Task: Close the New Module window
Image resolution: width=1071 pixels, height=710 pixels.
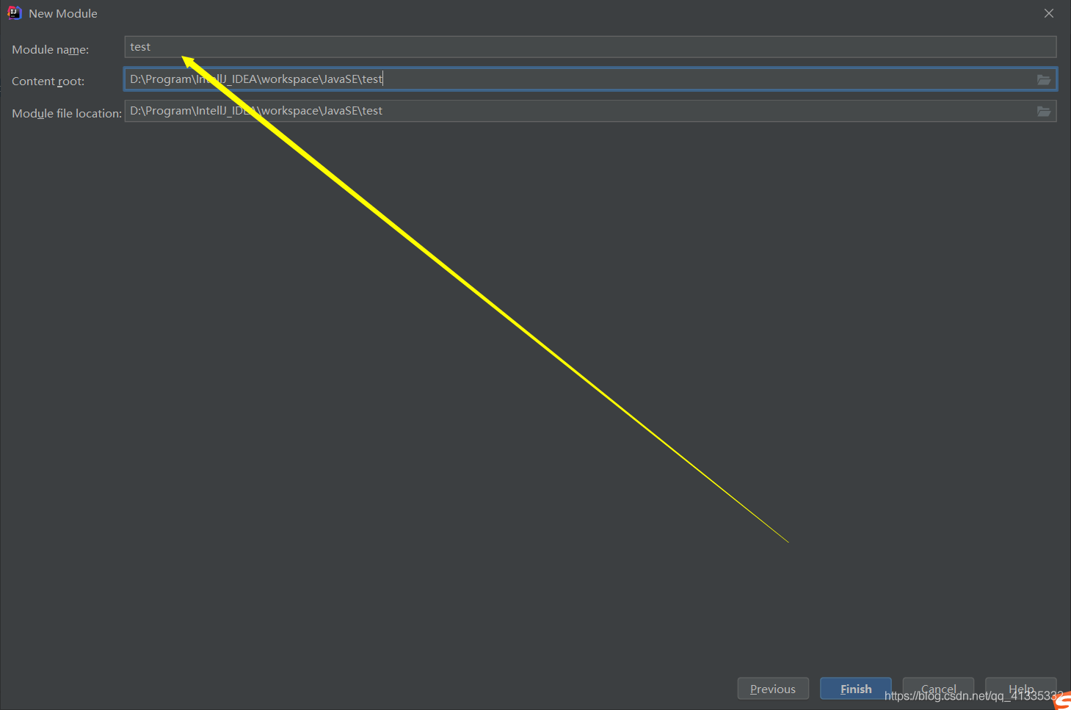Action: click(1049, 13)
